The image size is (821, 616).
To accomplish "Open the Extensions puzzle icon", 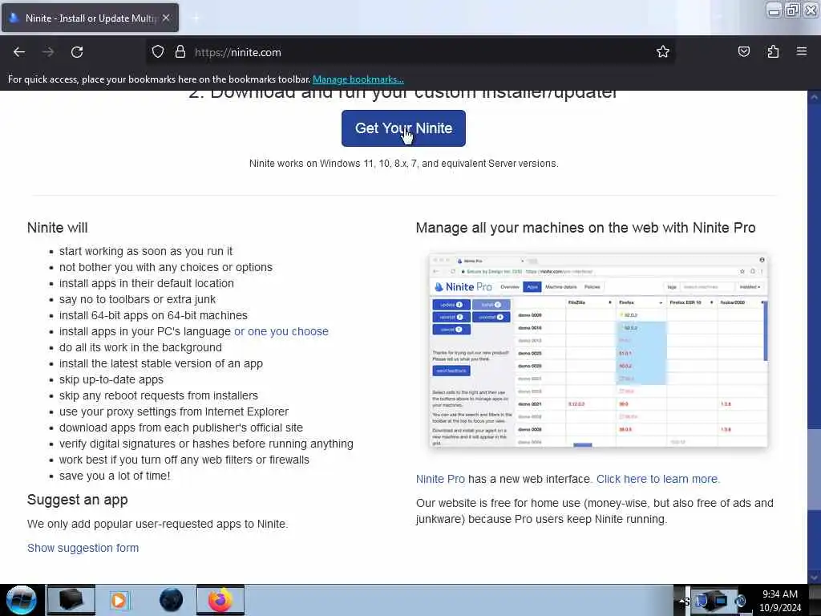I will tap(773, 52).
